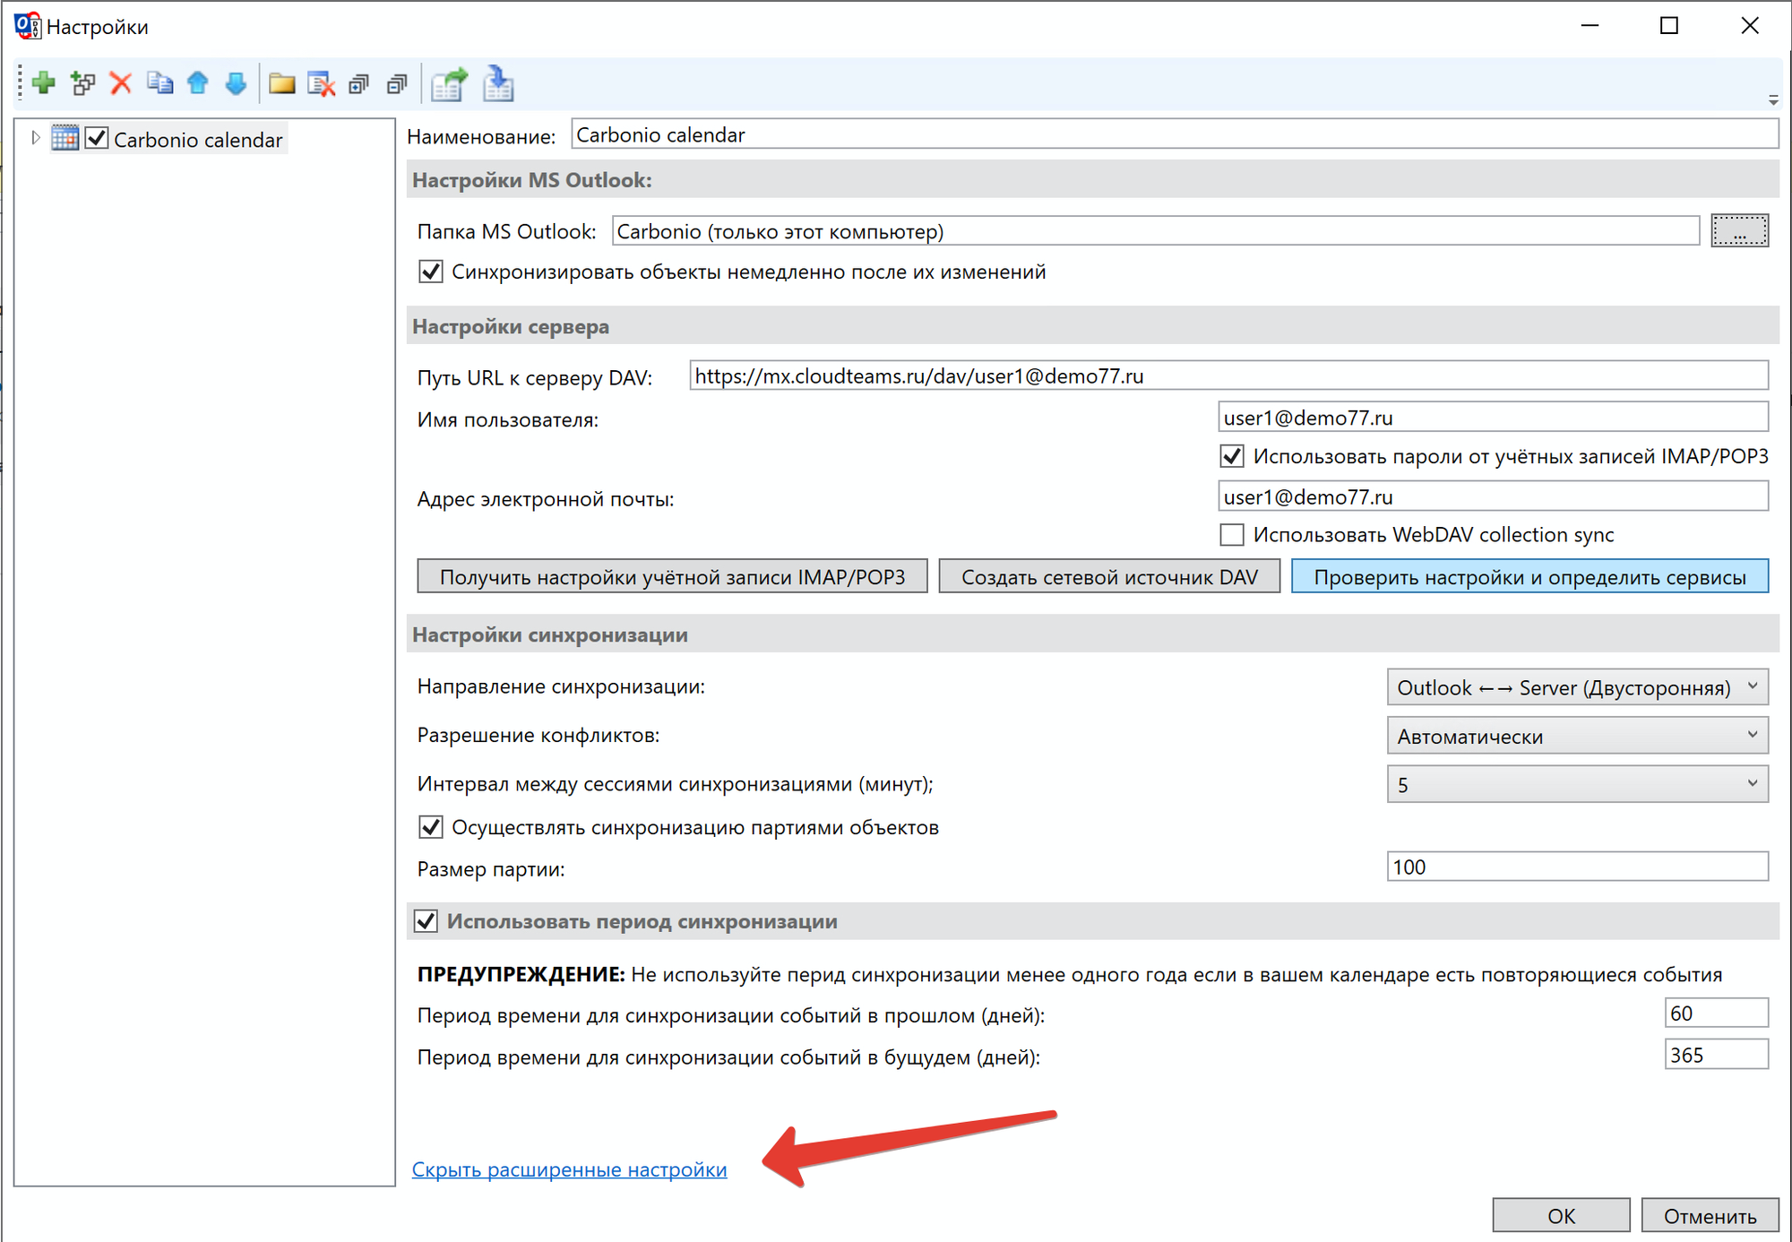Click the browse Outlook folder ellipsis button
1792x1242 pixels.
[x=1739, y=230]
